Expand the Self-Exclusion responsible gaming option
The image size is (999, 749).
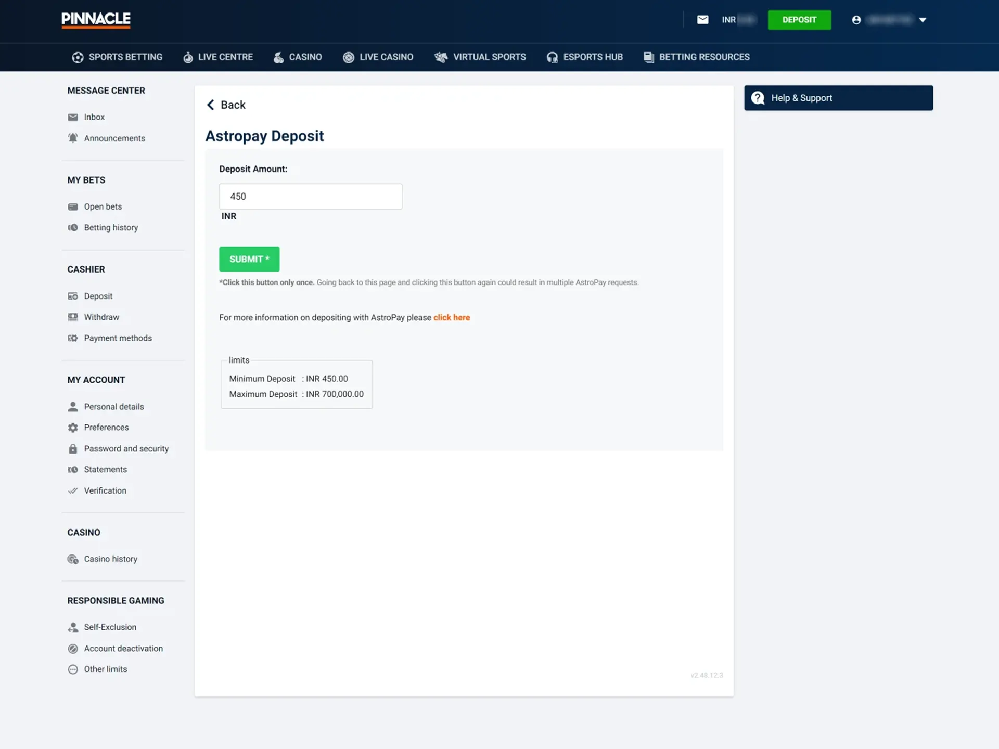click(109, 628)
